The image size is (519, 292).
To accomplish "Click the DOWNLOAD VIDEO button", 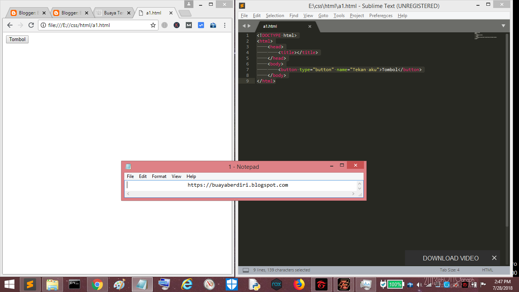I will click(451, 258).
